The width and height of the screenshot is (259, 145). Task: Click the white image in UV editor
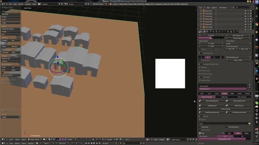tap(170, 73)
